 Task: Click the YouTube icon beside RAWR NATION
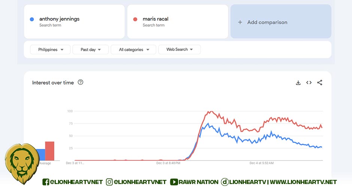[174, 182]
